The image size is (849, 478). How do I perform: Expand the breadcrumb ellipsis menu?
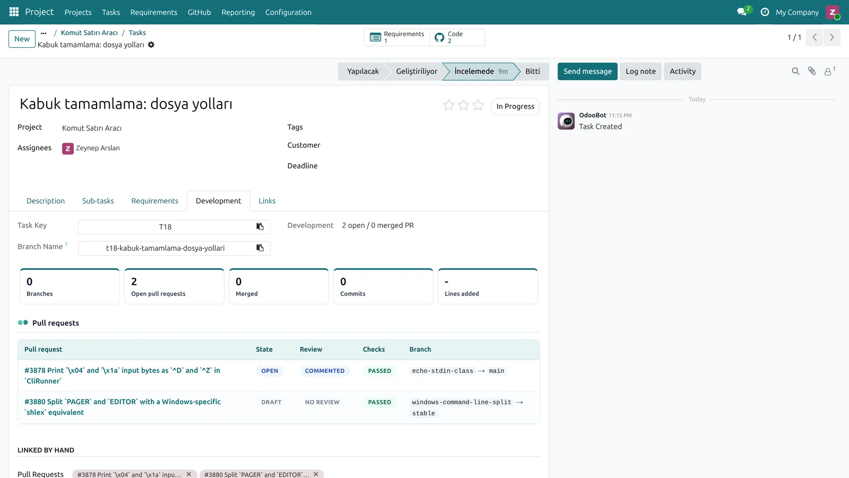coord(44,33)
